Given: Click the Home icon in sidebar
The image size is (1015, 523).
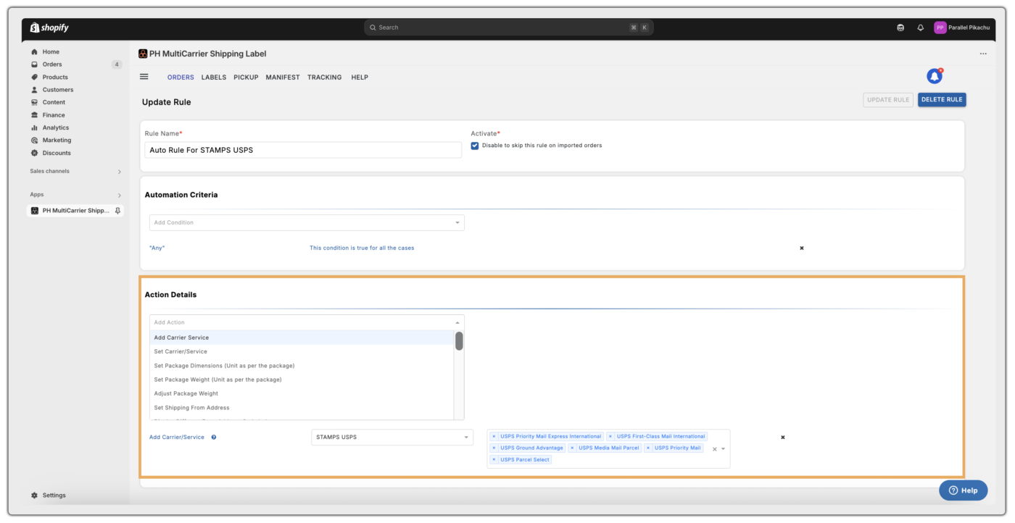Looking at the screenshot, I should coord(35,52).
